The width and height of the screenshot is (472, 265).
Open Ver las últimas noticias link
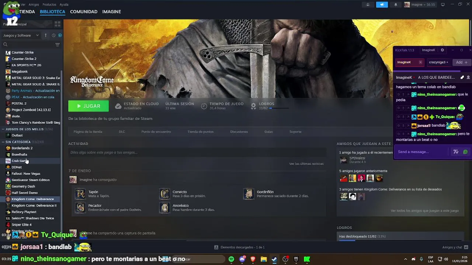tap(306, 164)
